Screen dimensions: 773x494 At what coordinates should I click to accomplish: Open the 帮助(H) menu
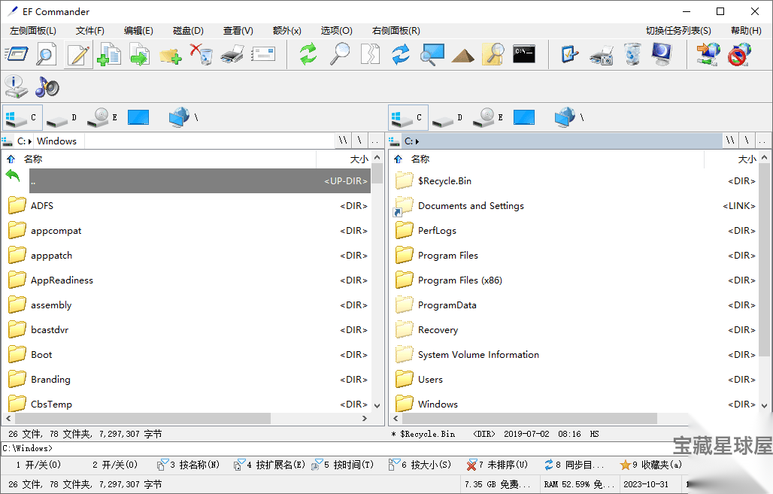746,31
